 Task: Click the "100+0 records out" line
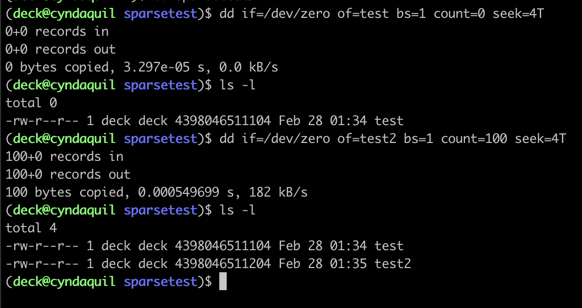point(68,174)
